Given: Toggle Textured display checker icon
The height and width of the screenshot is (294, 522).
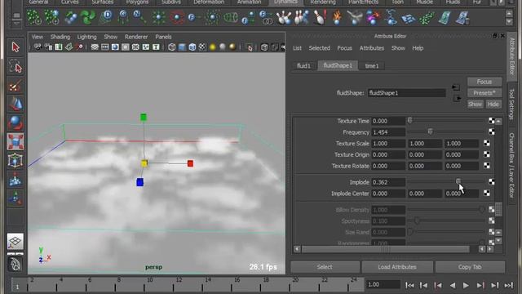Looking at the screenshot, I should coord(202,47).
